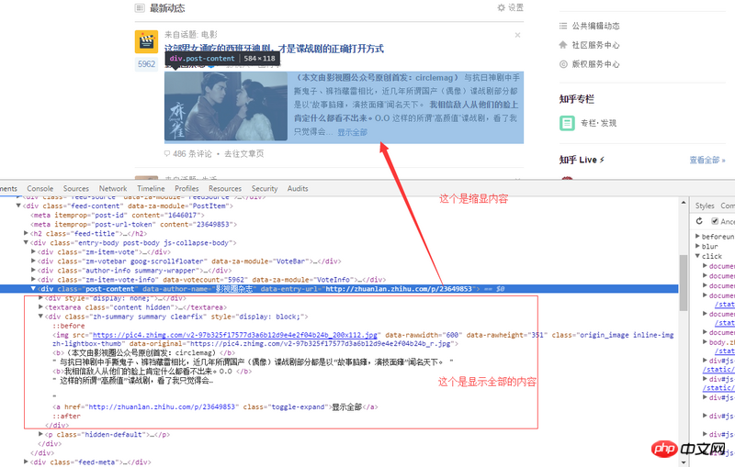
Task: Select the ::before pseudo-element row
Action: click(68, 326)
